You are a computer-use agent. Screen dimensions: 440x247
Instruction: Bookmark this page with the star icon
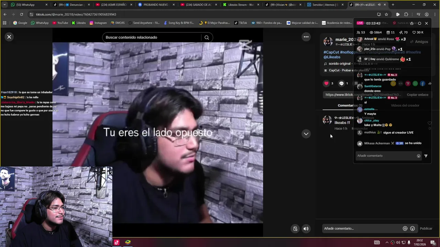click(x=386, y=14)
